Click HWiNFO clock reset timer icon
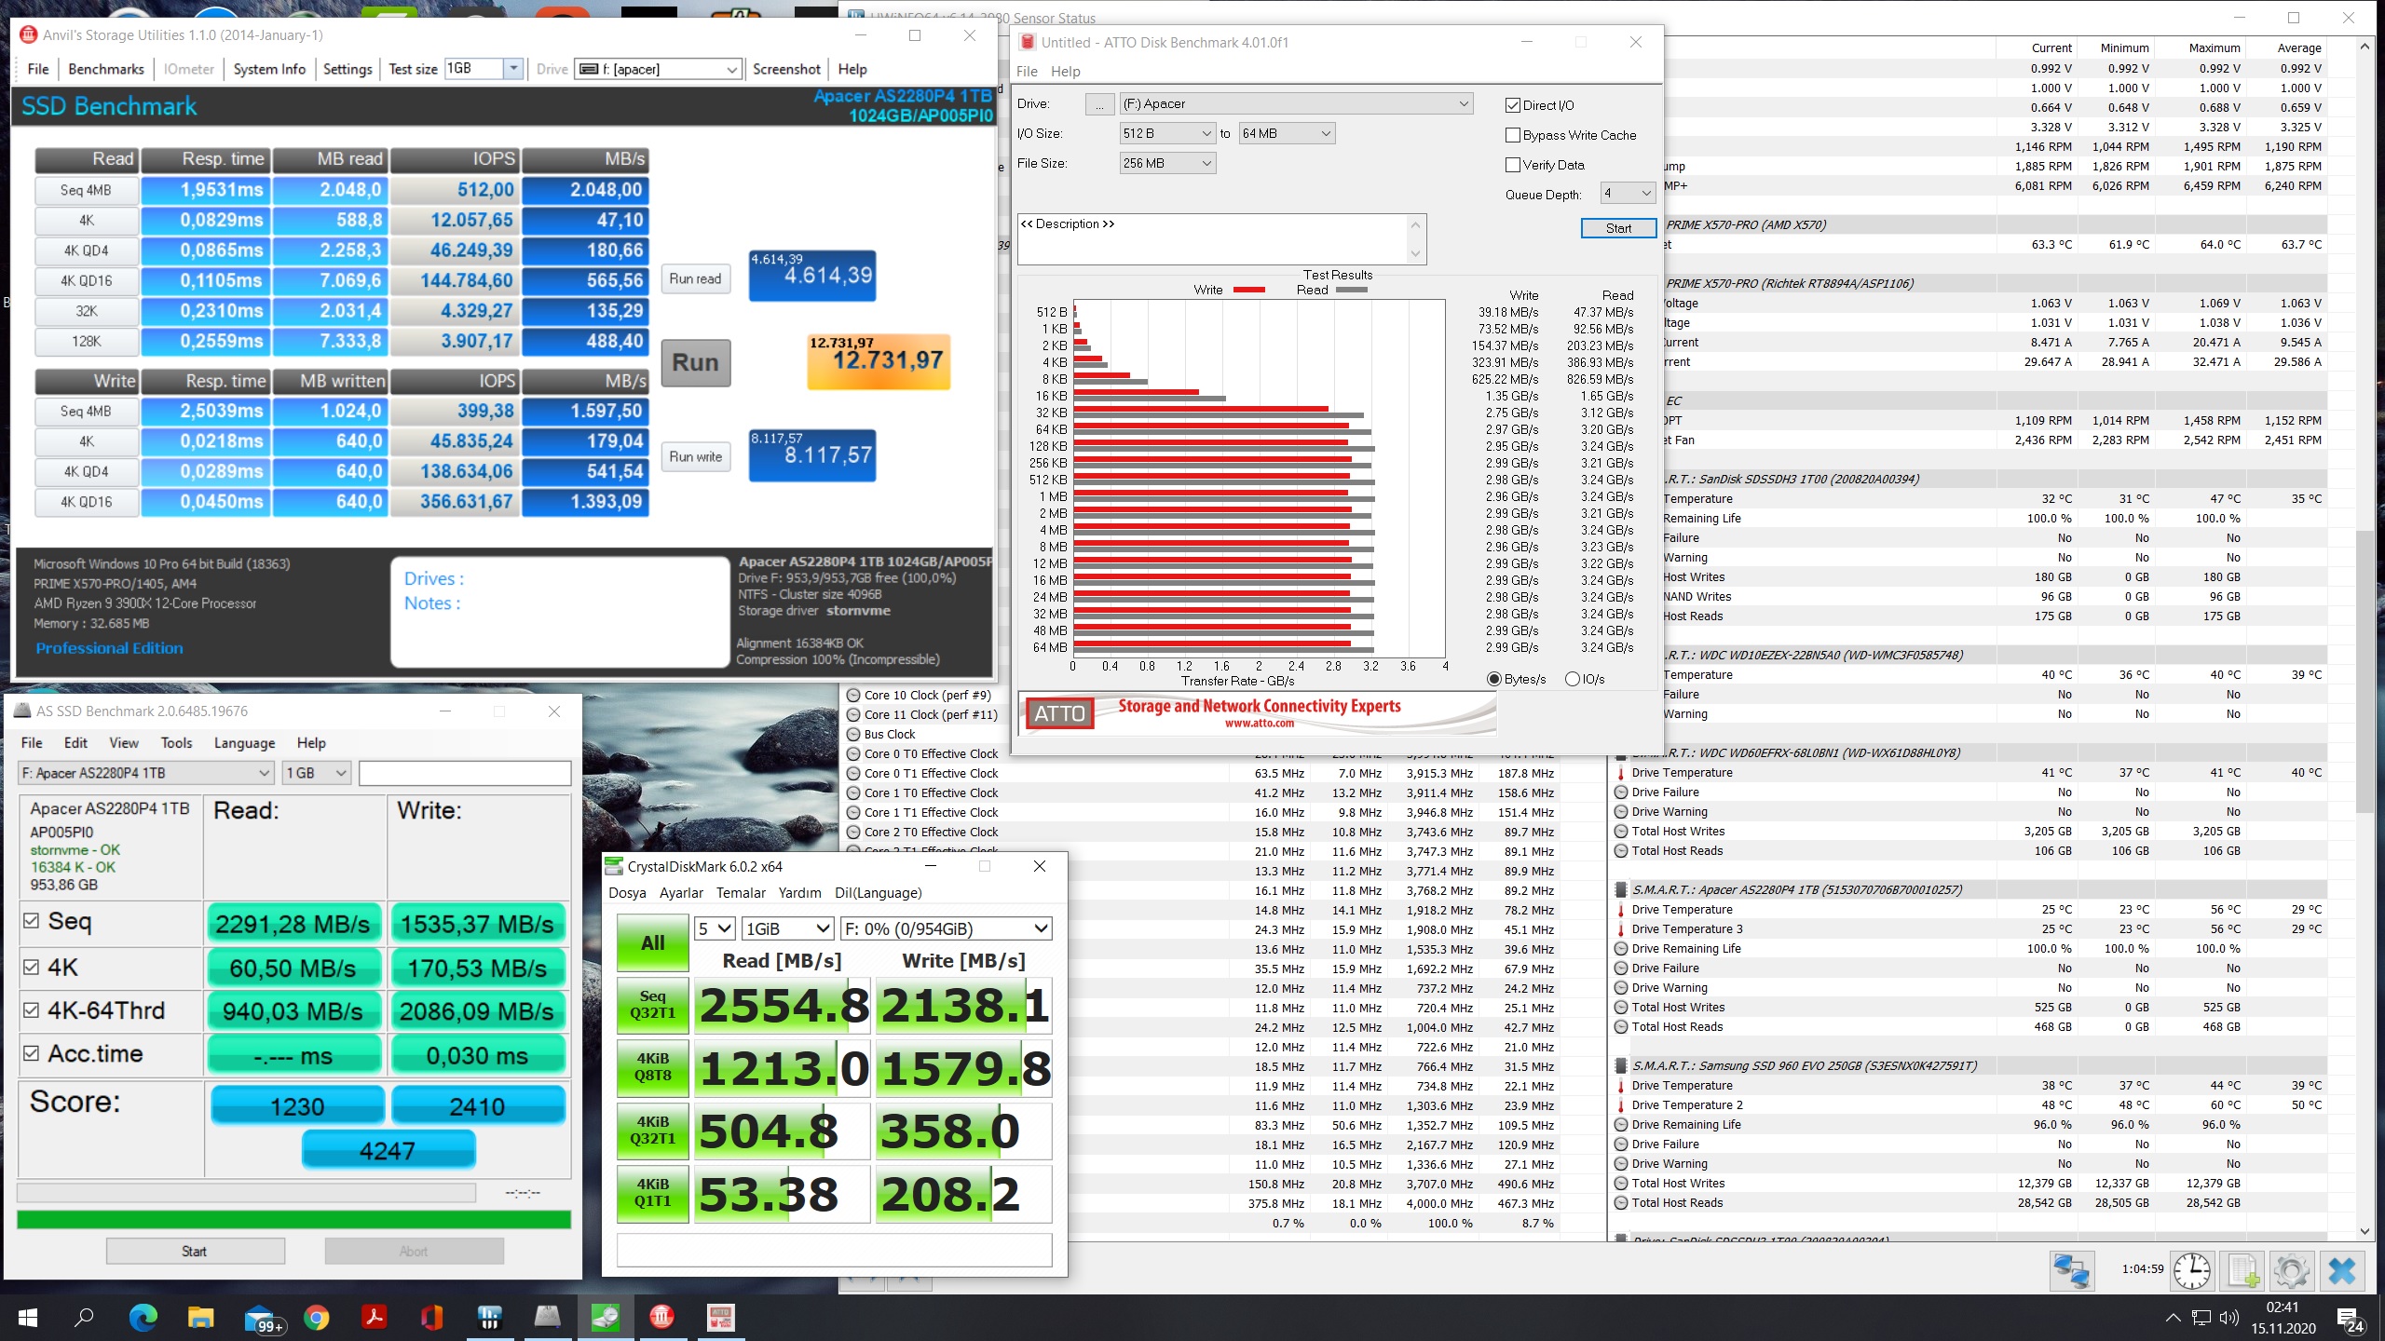This screenshot has height=1341, width=2385. pyautogui.click(x=2191, y=1271)
